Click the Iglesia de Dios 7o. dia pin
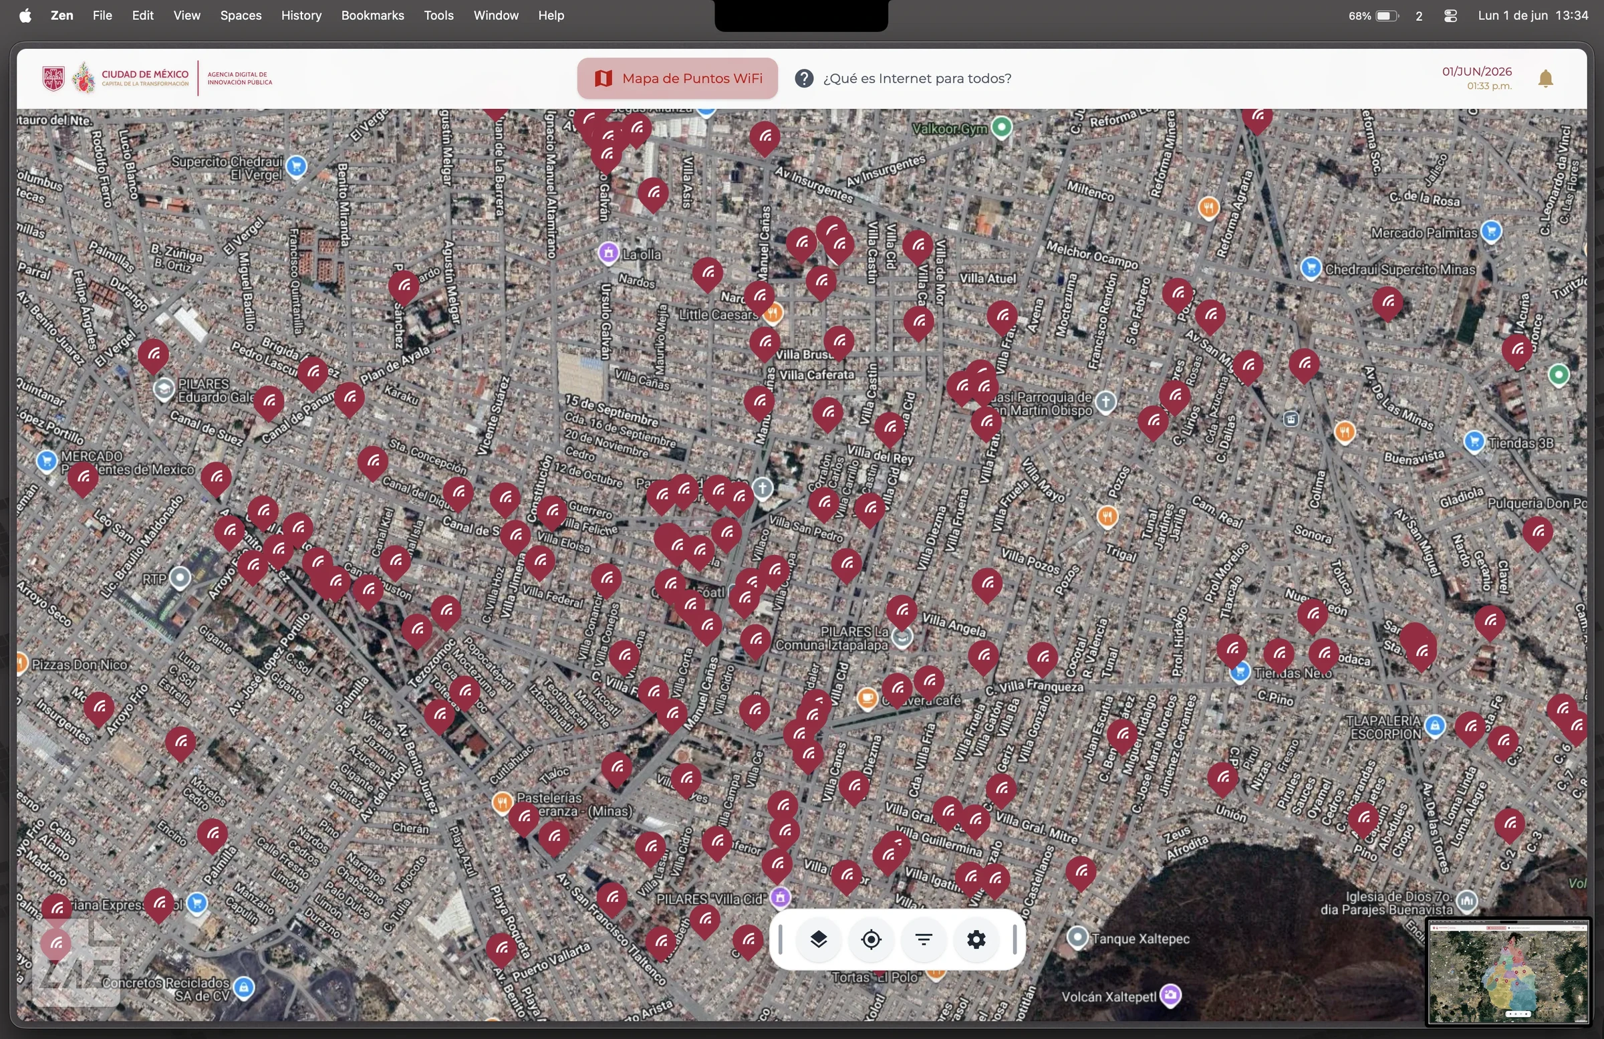The image size is (1604, 1039). click(x=1466, y=901)
